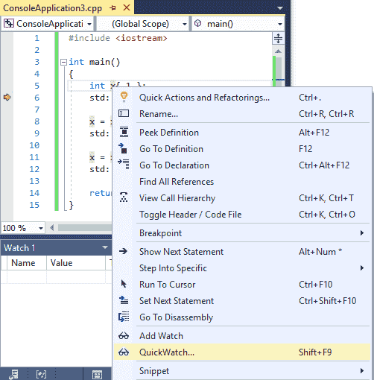Open the 100 % zoom dropdown
The image size is (374, 380).
tap(23, 228)
